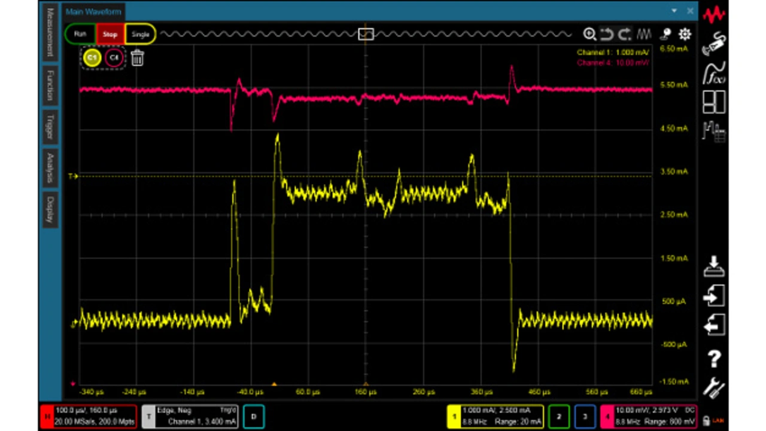766x431 pixels.
Task: Toggle the pink C4 channel marker
Action: coord(114,58)
